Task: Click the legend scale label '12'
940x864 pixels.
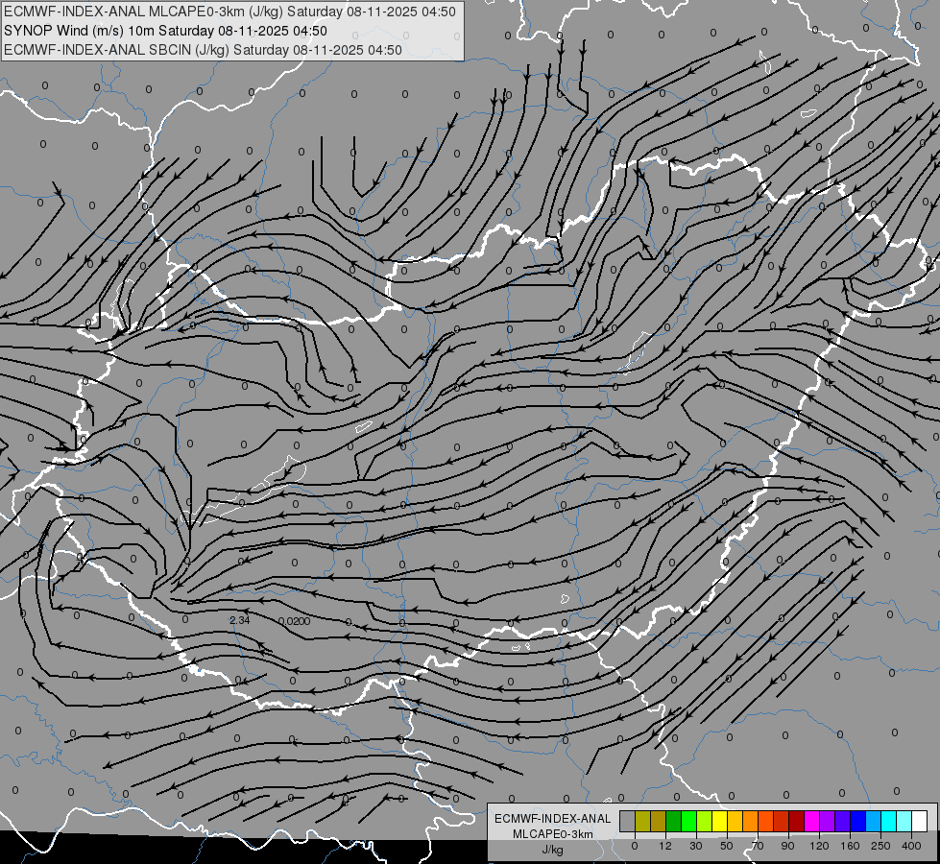Action: coord(665,846)
